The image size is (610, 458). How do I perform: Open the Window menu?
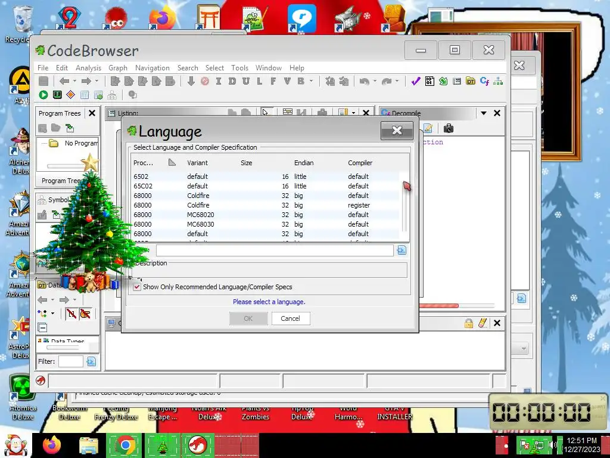[x=269, y=68]
